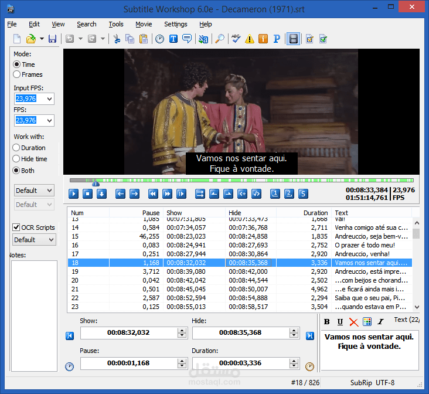Screen dimensions: 429x394
Task: Open the dropdown arrow next to Open icon
Action: click(42, 39)
